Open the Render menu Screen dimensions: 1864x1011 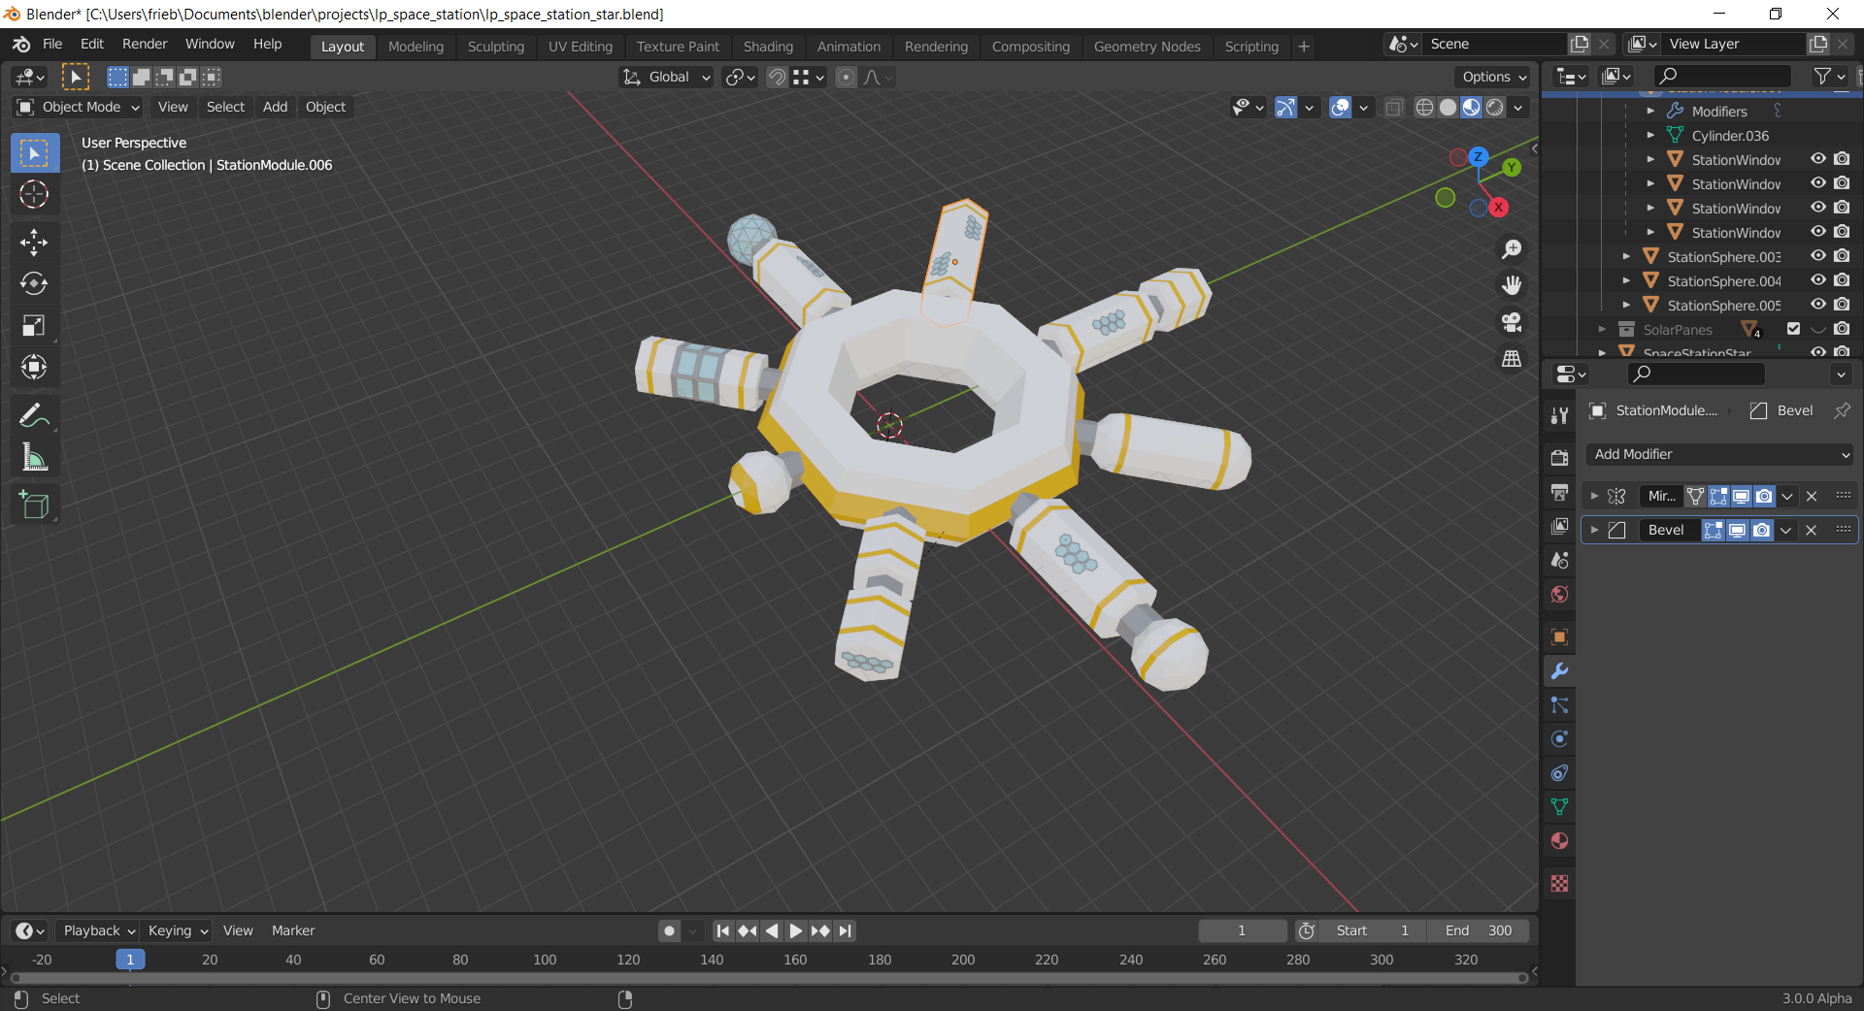tap(145, 44)
